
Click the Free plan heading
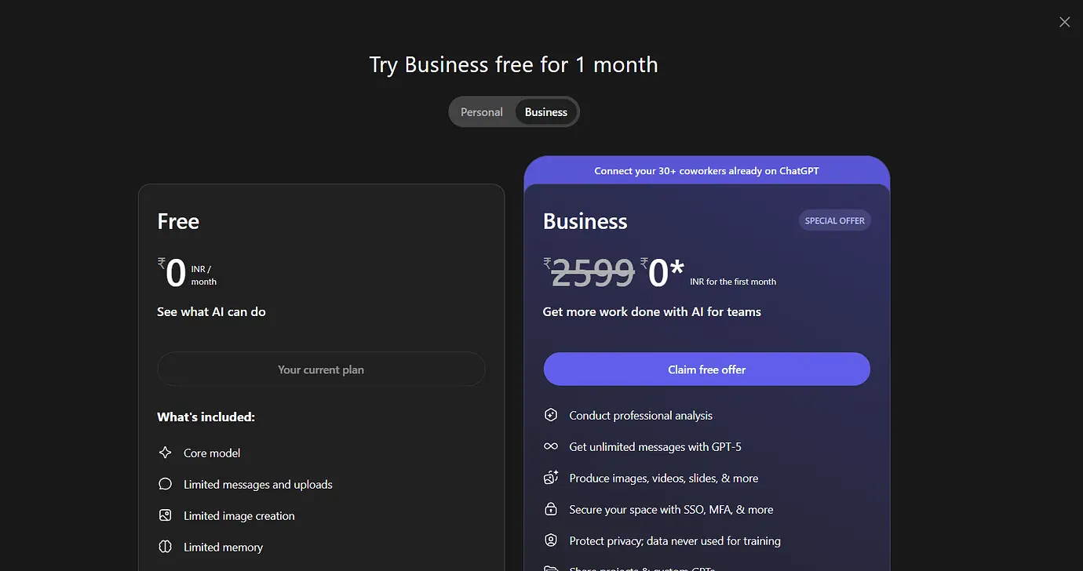click(x=178, y=221)
